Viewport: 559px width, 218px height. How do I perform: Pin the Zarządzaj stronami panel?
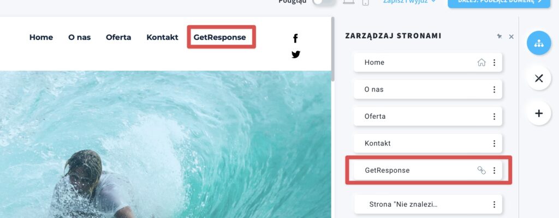coord(499,37)
